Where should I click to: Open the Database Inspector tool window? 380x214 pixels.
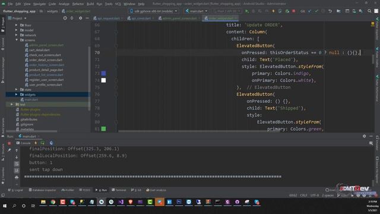42,190
